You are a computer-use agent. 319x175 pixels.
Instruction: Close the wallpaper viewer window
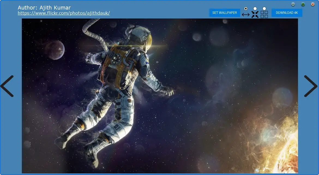click(x=313, y=4)
